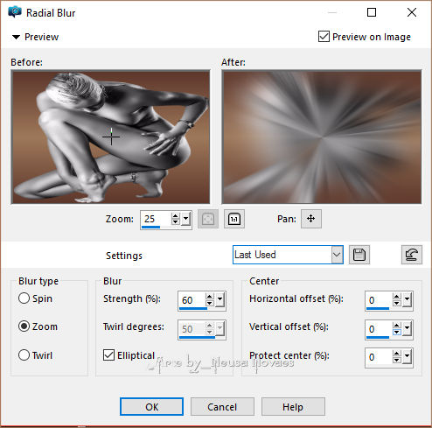
Task: Click the Radial Blur camera icon in title bar
Action: point(15,11)
